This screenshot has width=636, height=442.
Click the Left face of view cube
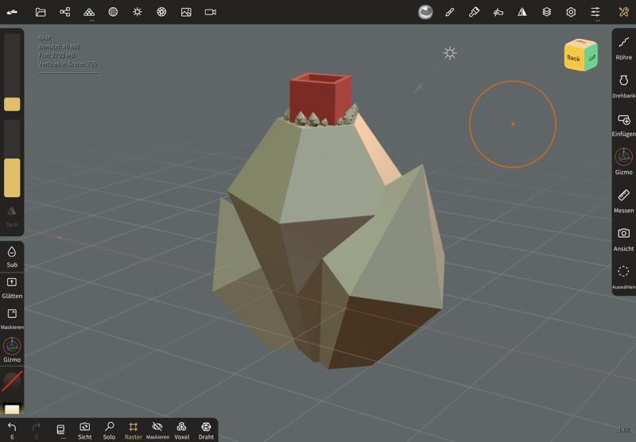click(x=591, y=57)
